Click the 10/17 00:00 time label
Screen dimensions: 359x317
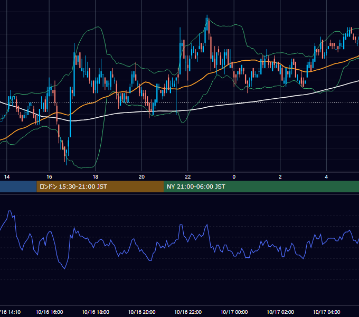click(x=234, y=312)
